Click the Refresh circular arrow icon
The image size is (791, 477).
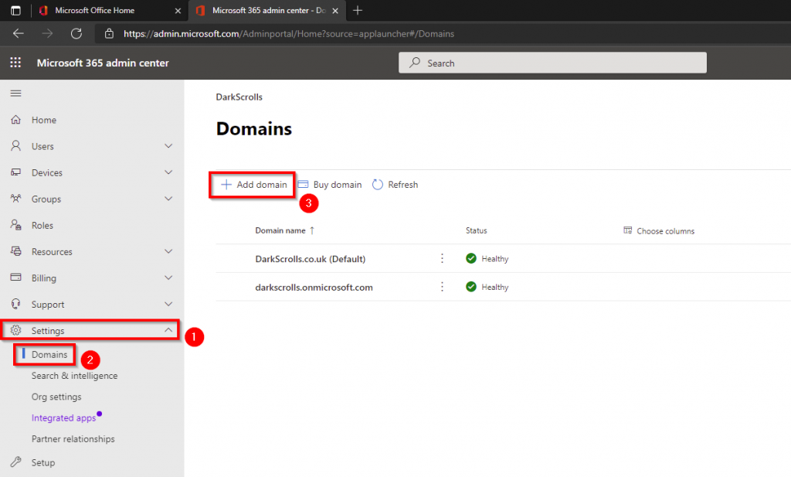(377, 184)
